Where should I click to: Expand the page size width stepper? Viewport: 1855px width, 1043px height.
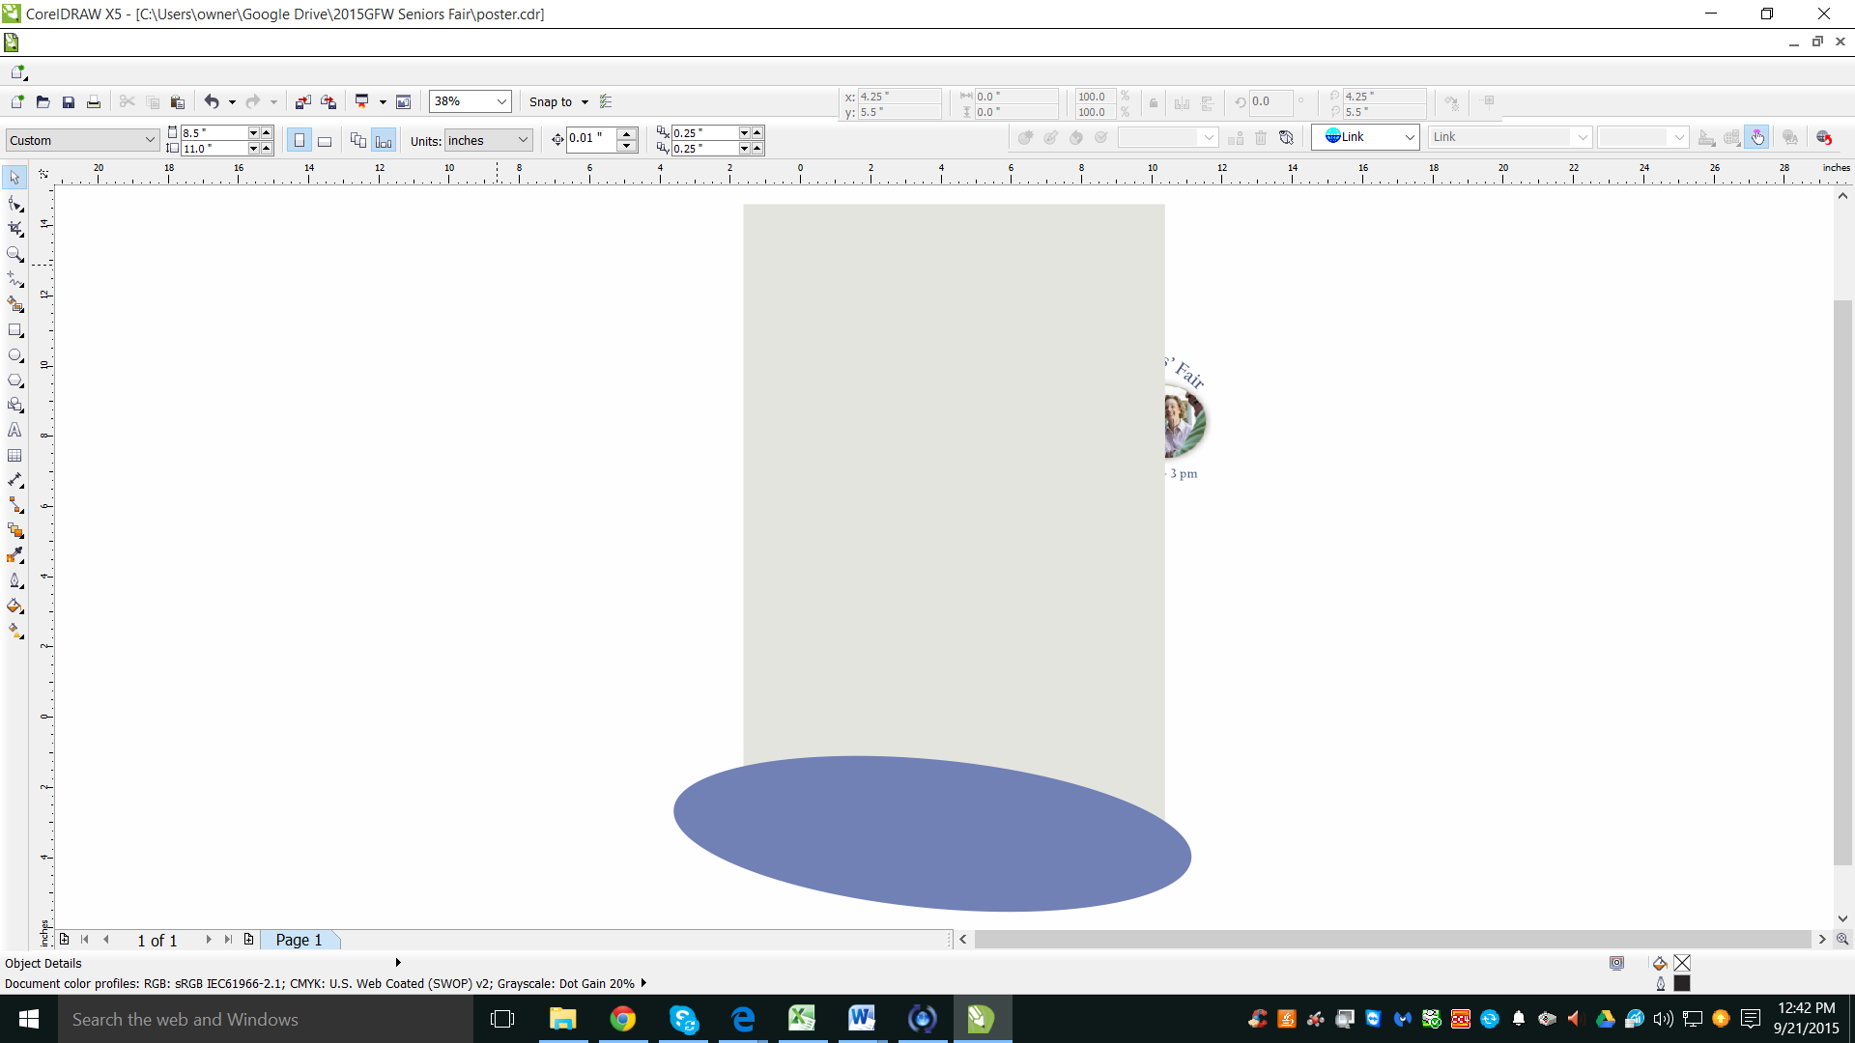[265, 131]
